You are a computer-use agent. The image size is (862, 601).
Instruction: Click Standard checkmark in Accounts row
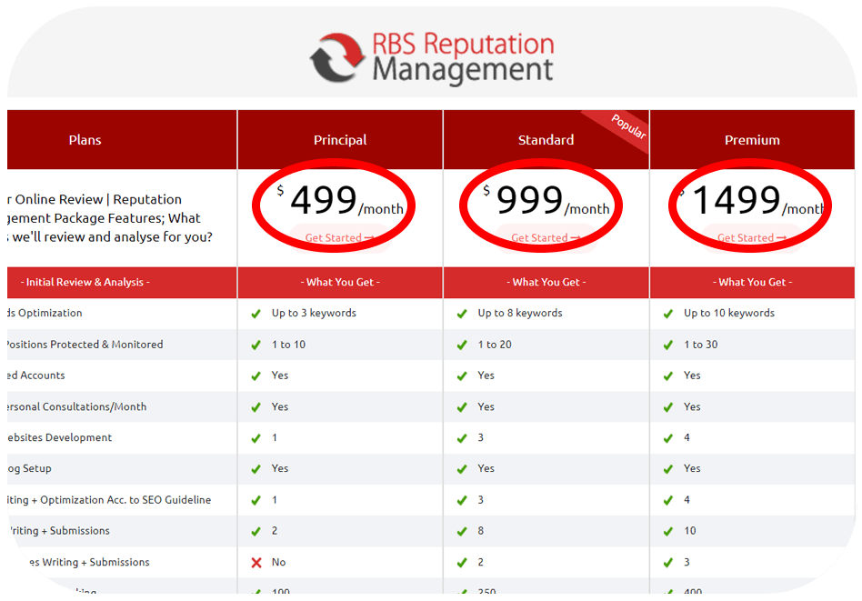[462, 376]
